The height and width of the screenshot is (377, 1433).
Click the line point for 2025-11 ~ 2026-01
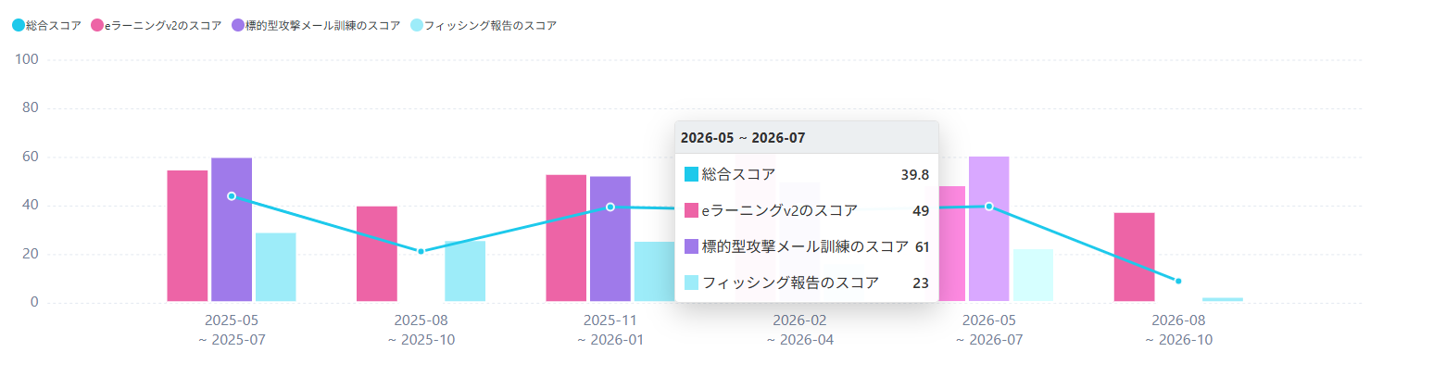[x=610, y=207]
